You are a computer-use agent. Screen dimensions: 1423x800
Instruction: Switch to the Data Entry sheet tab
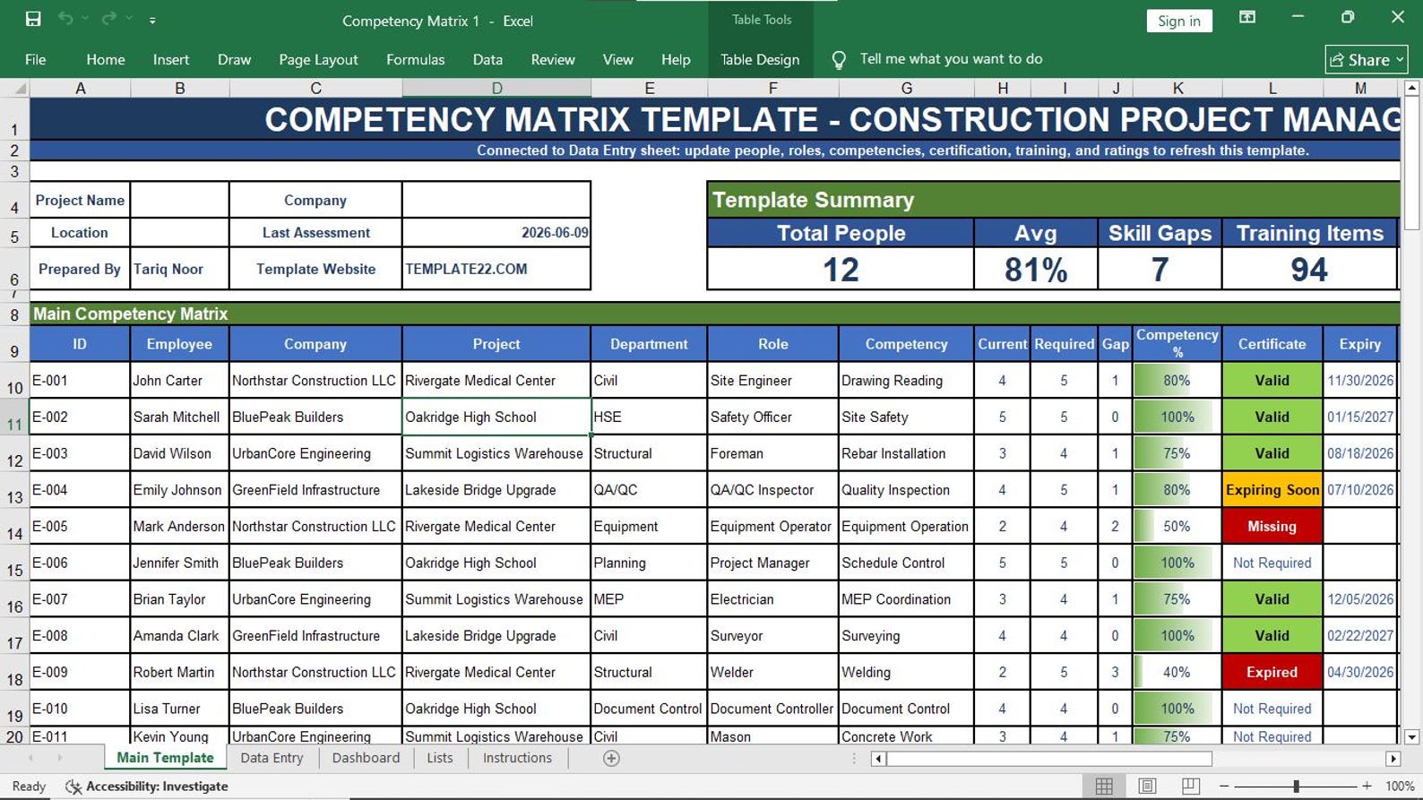point(272,758)
